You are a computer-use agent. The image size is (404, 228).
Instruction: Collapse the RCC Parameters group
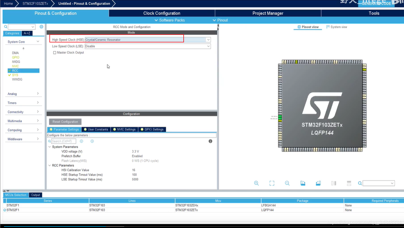point(50,166)
